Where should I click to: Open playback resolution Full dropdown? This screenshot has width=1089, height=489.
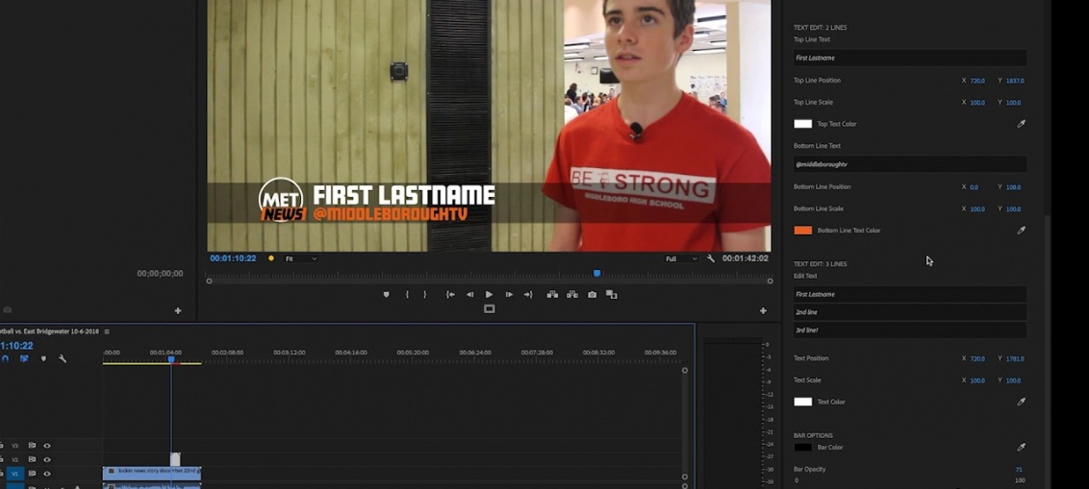[x=681, y=258]
